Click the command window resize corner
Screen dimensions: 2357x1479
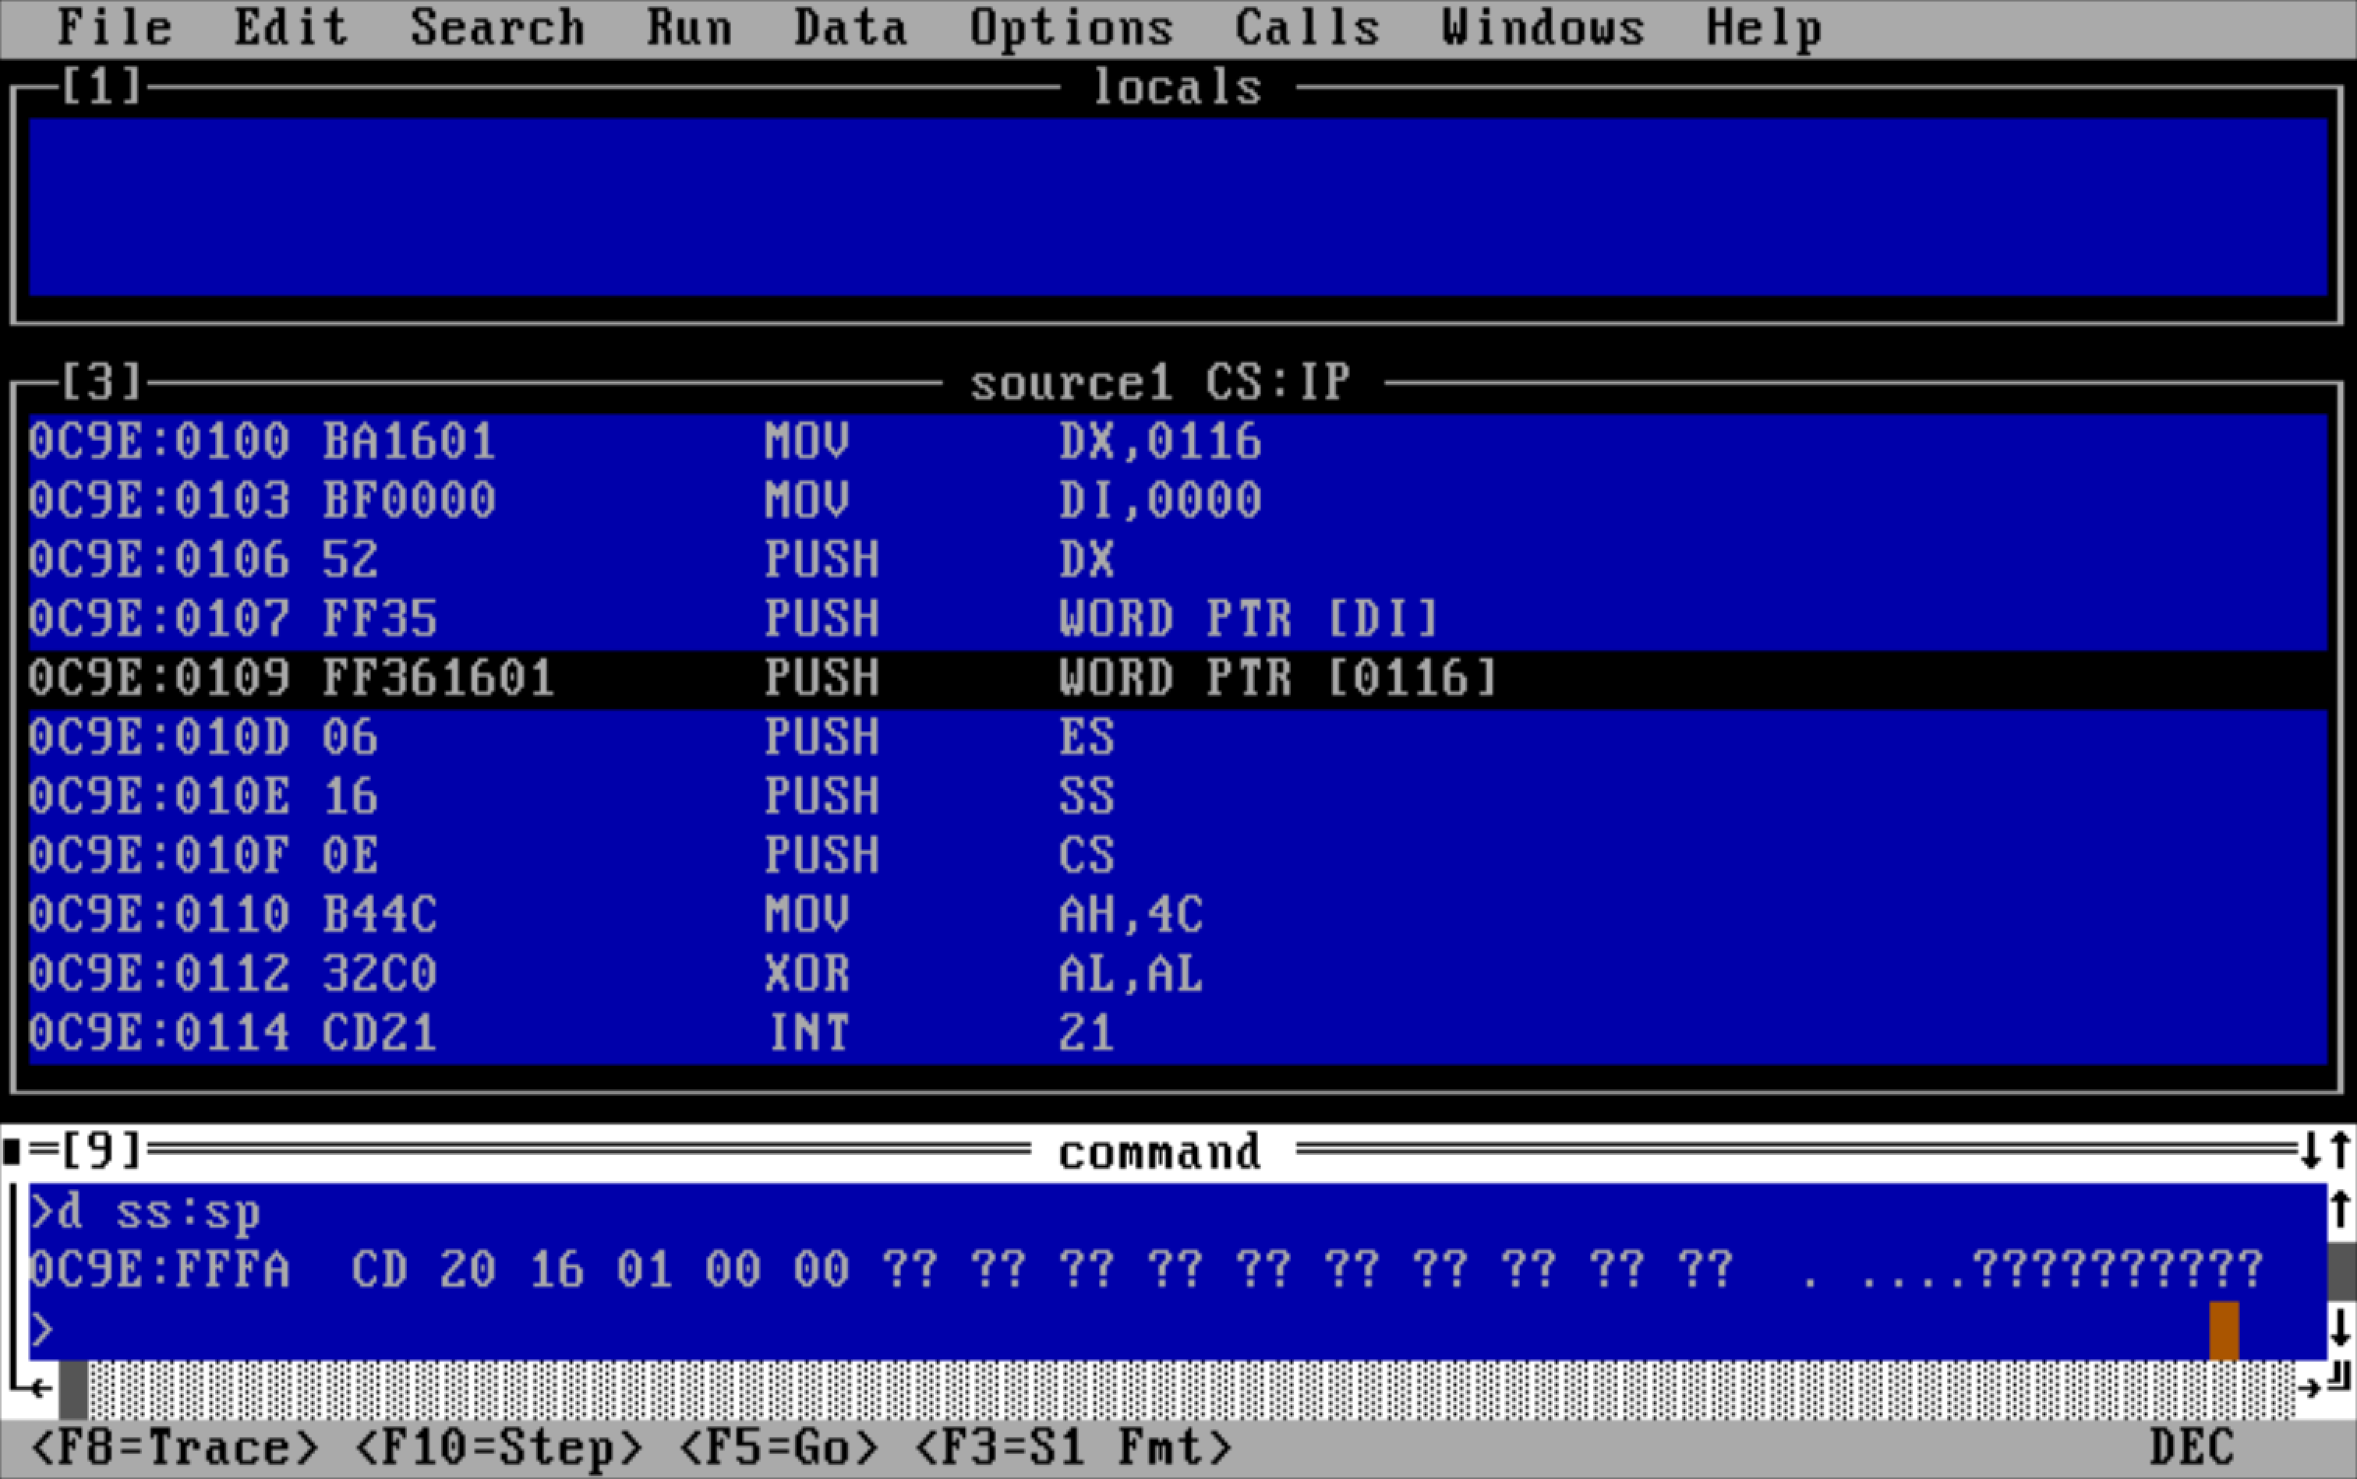click(2339, 1377)
